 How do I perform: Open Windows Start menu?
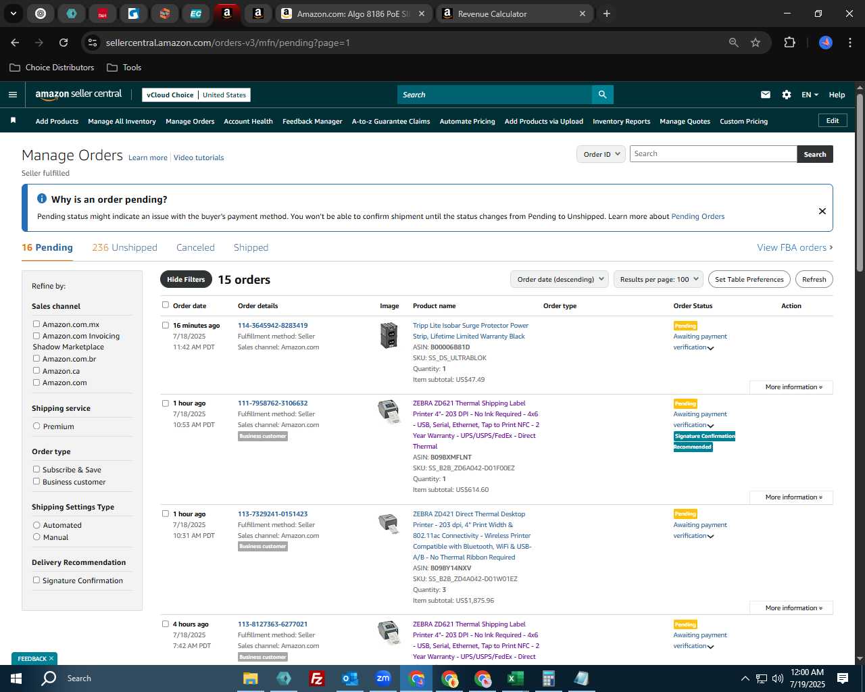click(16, 678)
